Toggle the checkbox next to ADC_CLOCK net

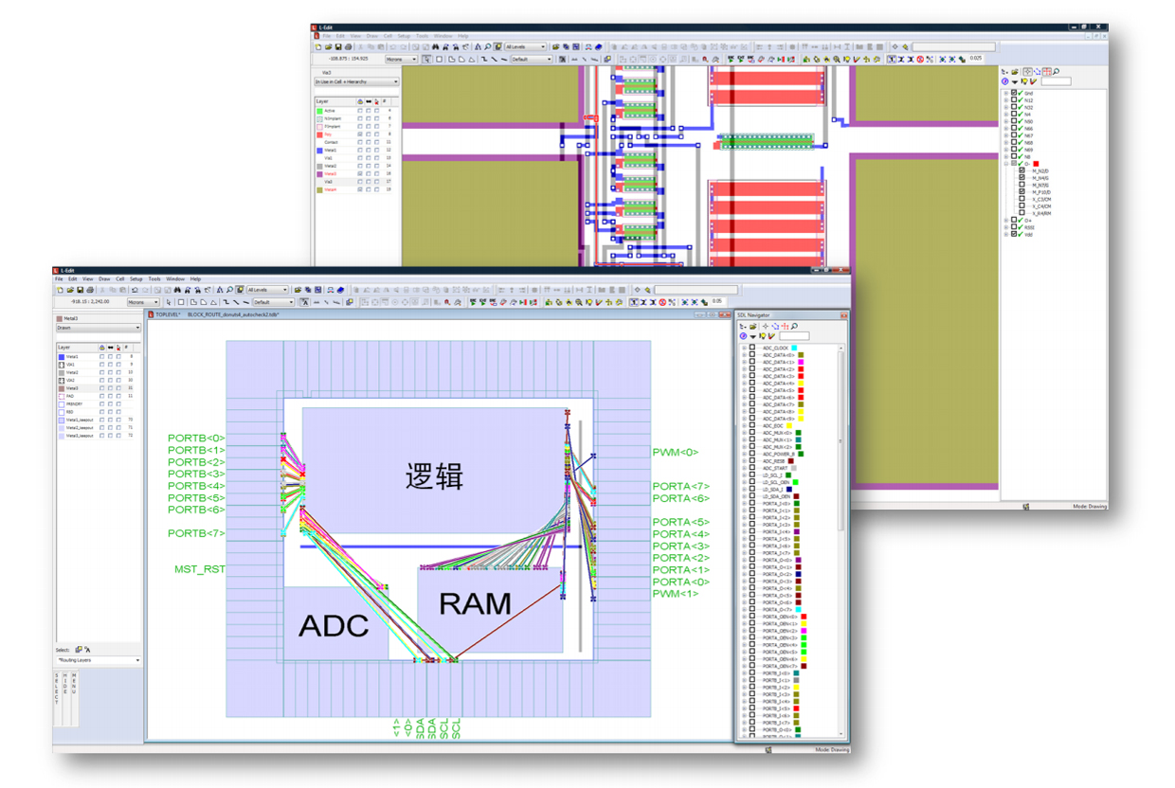(752, 348)
